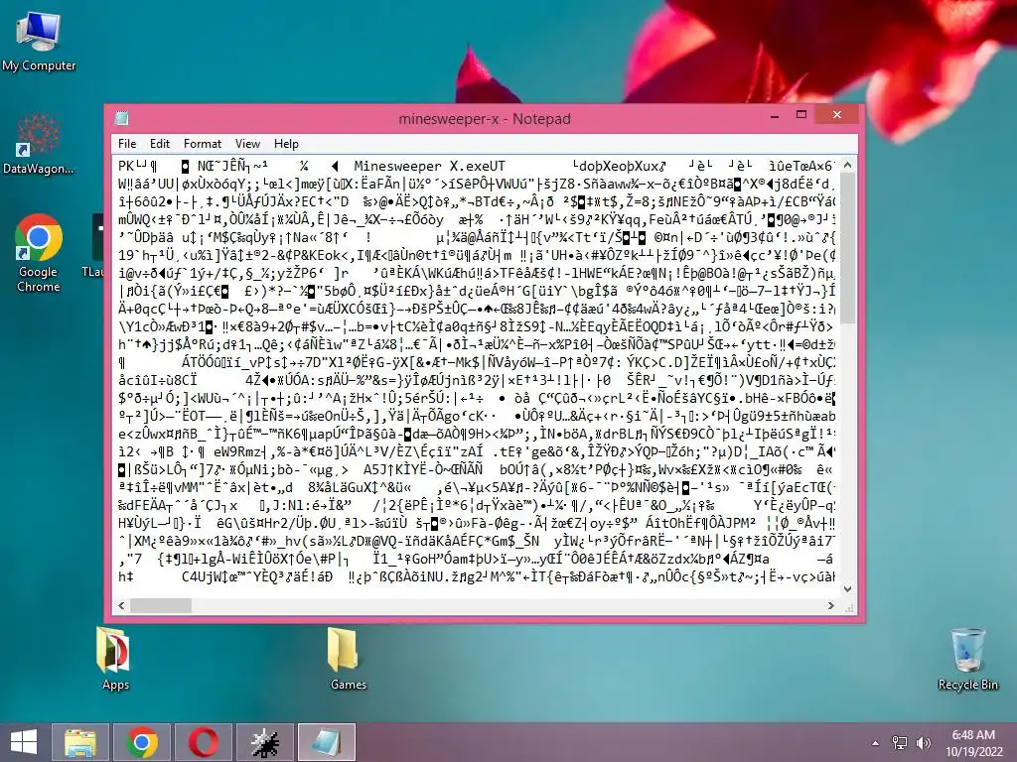Click the Notepad taskbar button

[327, 742]
